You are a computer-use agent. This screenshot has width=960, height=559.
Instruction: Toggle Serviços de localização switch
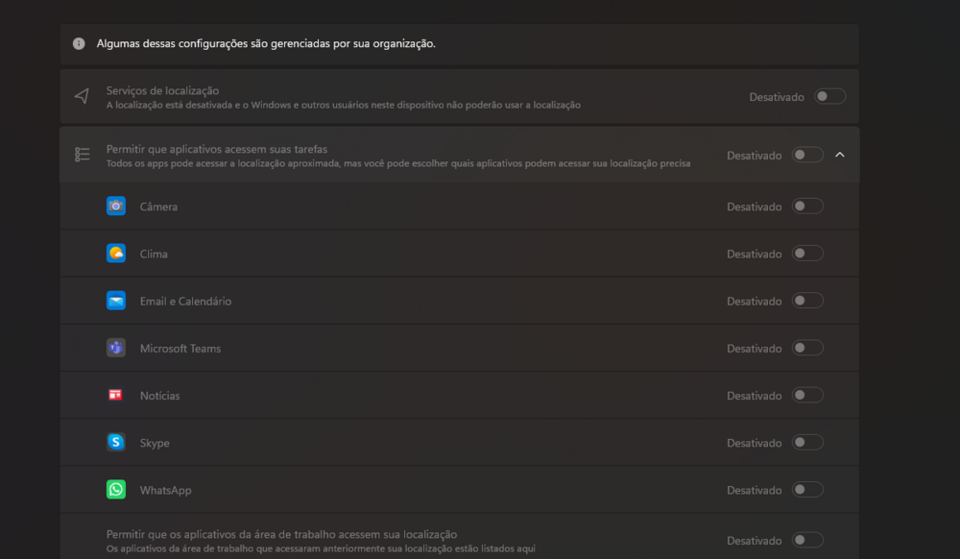(829, 96)
